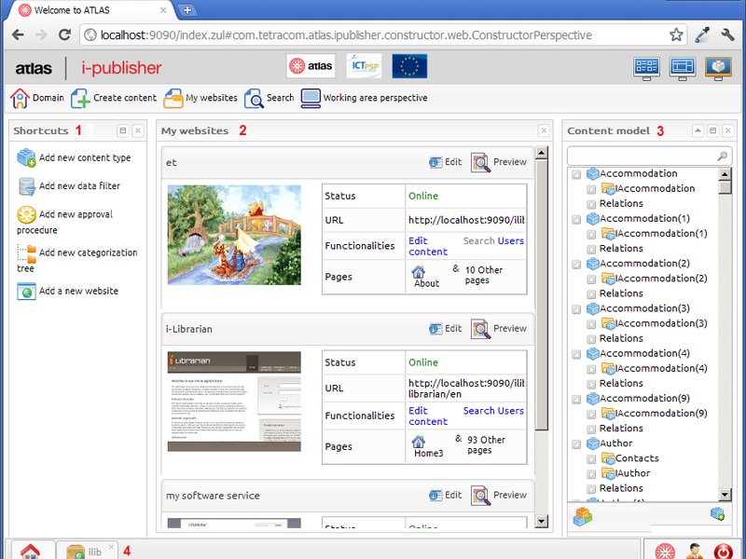
Task: Start Add new approval procedure
Action: 64,222
